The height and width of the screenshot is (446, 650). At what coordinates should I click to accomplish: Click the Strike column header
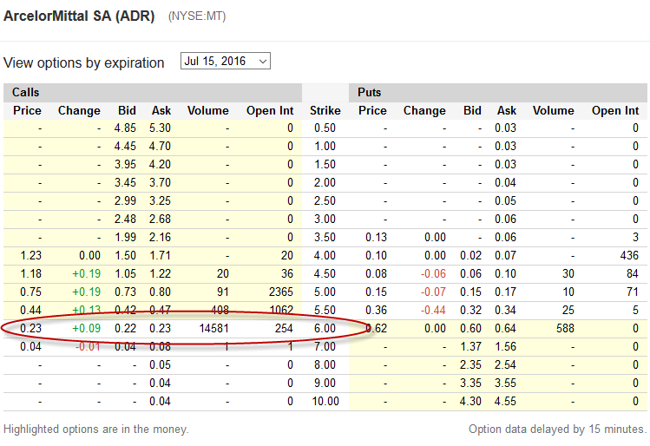click(325, 111)
